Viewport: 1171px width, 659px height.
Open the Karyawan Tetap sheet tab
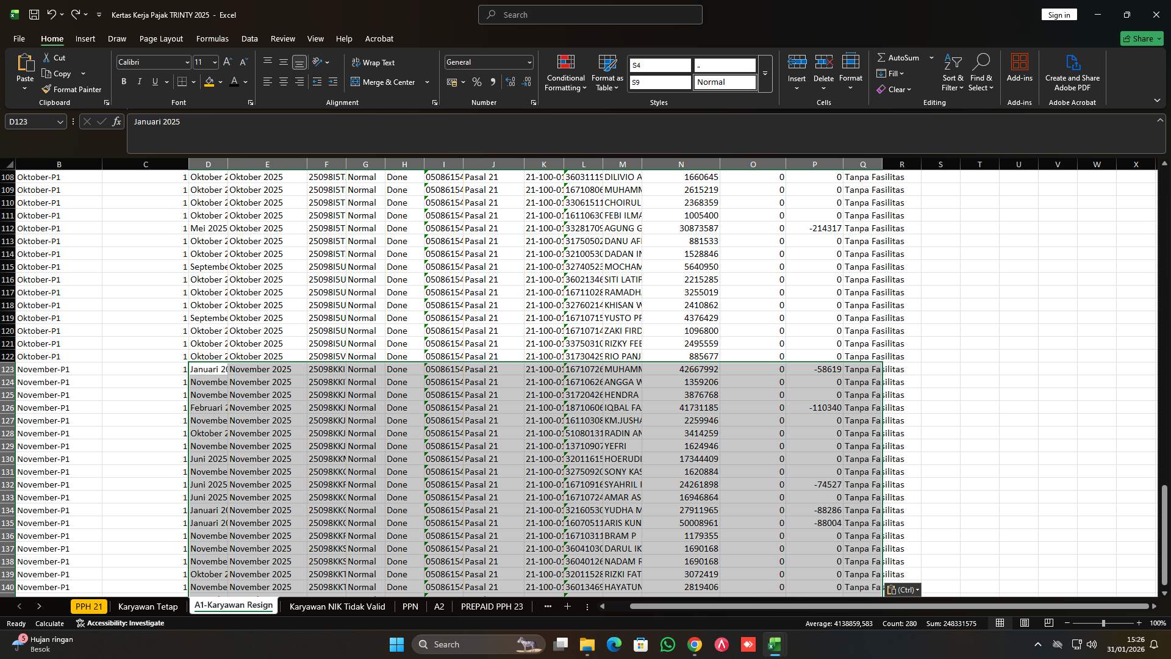pyautogui.click(x=148, y=607)
